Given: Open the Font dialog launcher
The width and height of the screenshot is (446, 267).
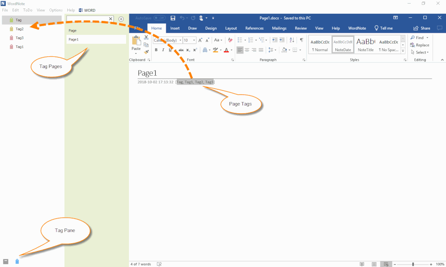Looking at the screenshot, I should (x=232, y=60).
